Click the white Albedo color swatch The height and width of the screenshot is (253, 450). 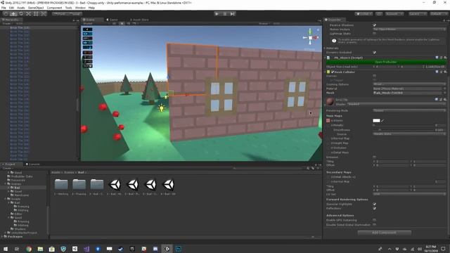(376, 121)
